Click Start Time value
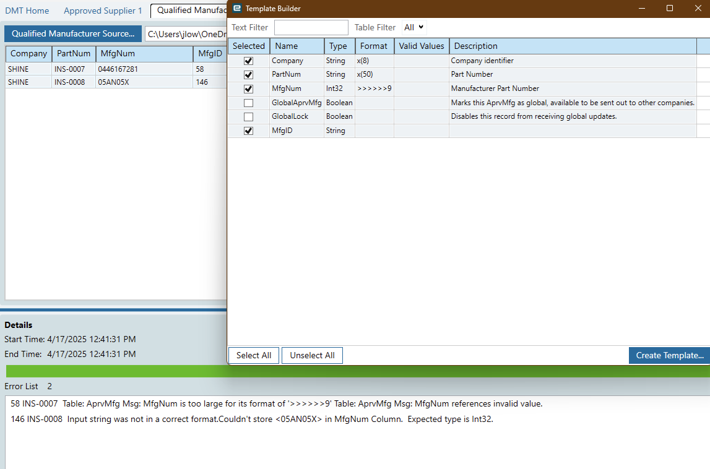Viewport: 710px width, 469px height. click(x=92, y=339)
